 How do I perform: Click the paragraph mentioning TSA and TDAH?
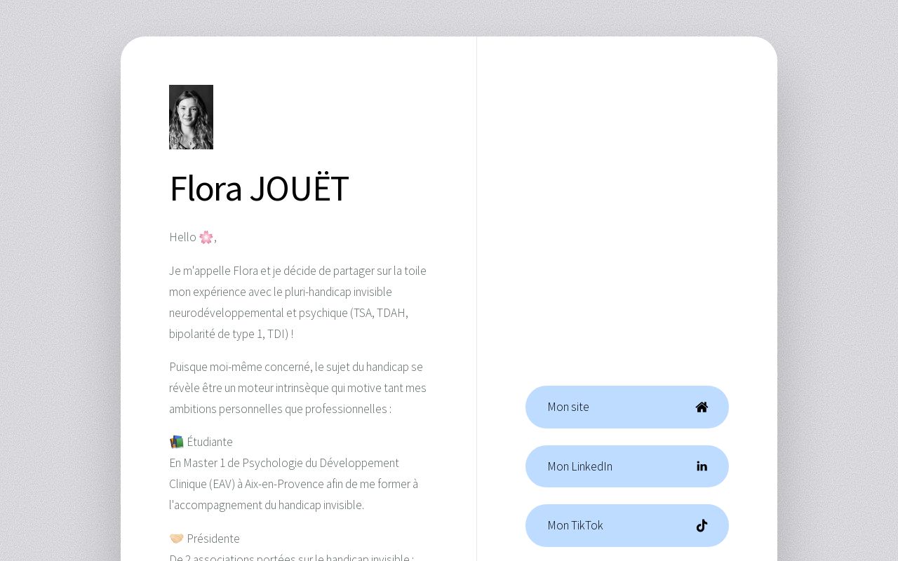coord(297,302)
